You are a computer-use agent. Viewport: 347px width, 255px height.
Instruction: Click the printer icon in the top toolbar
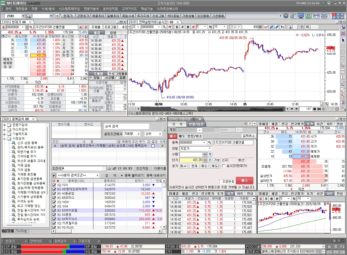click(x=324, y=16)
